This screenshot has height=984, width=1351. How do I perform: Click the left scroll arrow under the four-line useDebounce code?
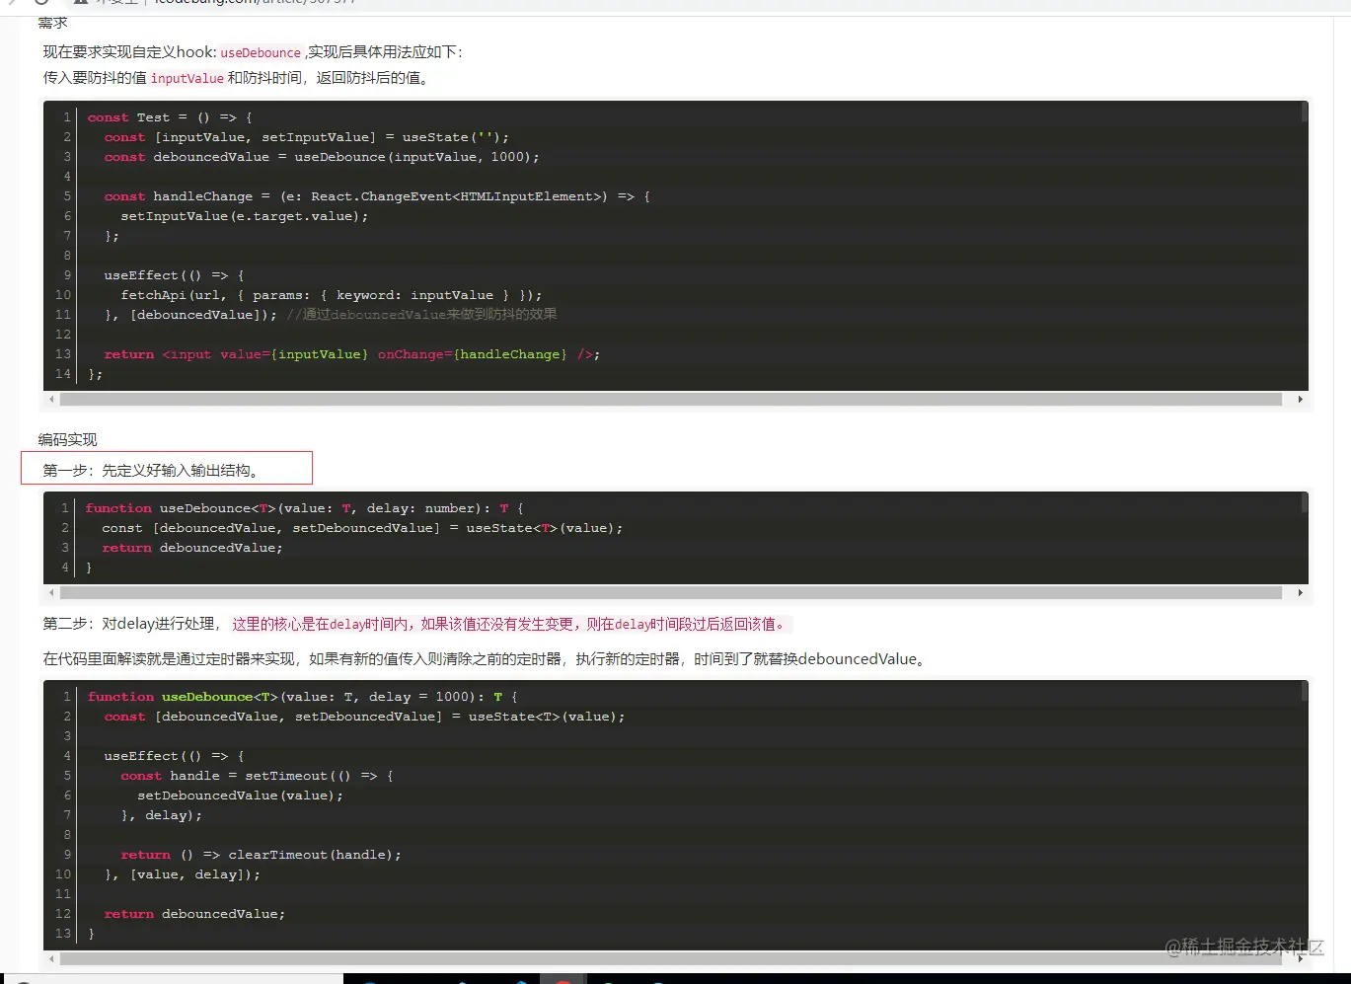pyautogui.click(x=52, y=593)
